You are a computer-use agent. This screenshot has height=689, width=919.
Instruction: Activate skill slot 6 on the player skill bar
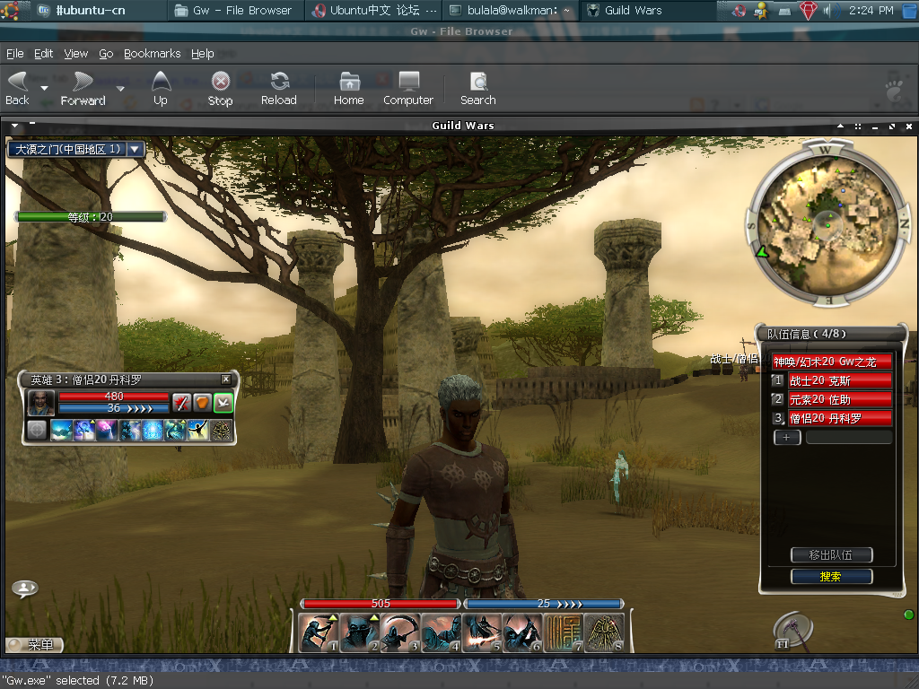point(522,632)
